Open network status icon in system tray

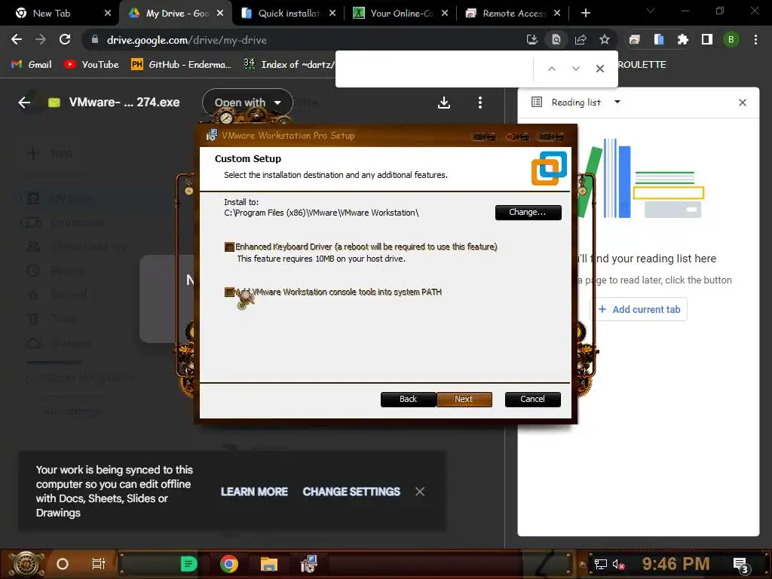coord(600,564)
